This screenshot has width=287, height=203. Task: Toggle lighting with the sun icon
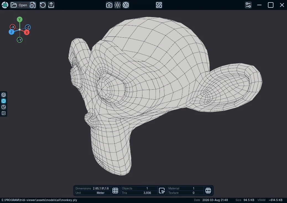tap(118, 5)
